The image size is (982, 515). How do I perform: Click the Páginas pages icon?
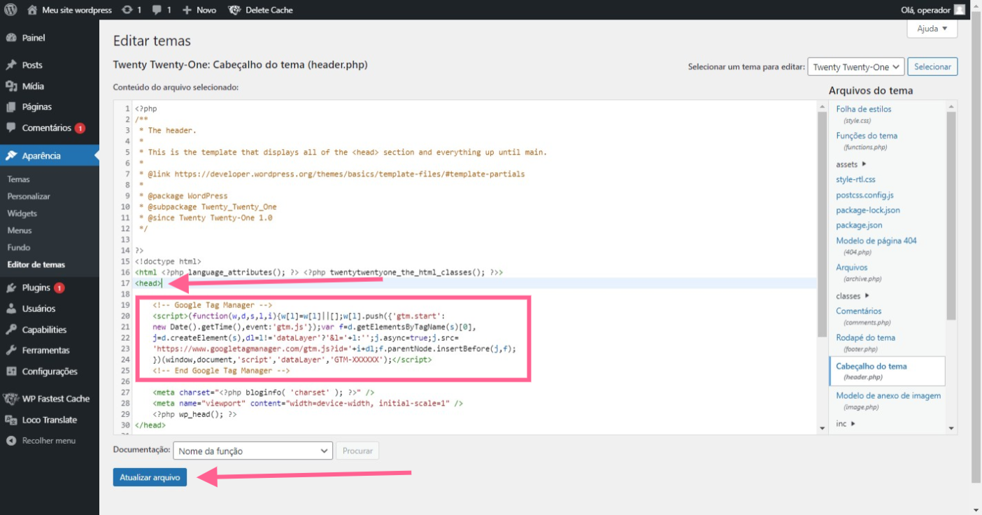tap(10, 107)
